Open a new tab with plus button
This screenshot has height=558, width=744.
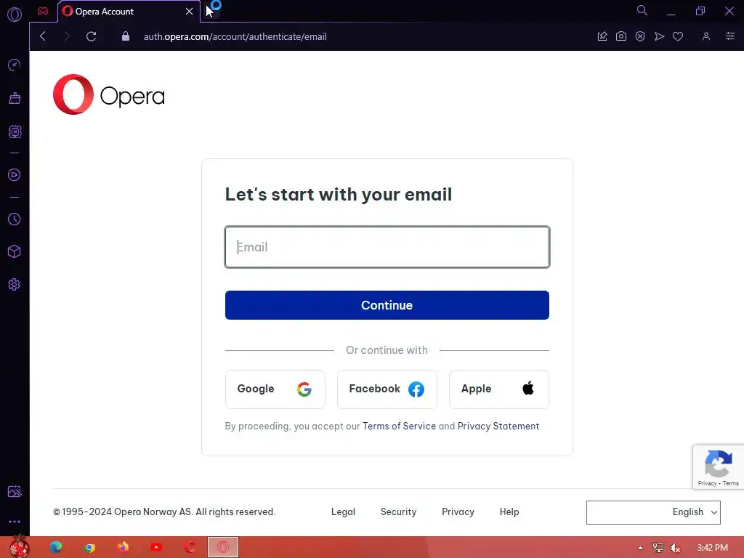(211, 10)
